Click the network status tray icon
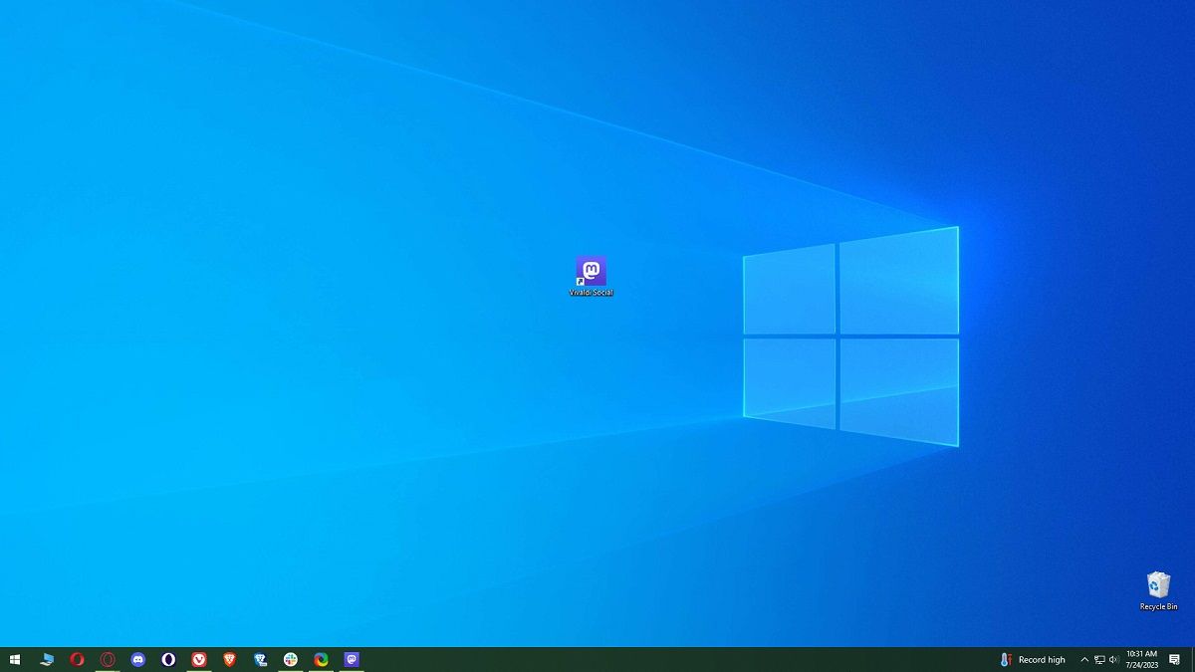The image size is (1195, 672). tap(1099, 659)
